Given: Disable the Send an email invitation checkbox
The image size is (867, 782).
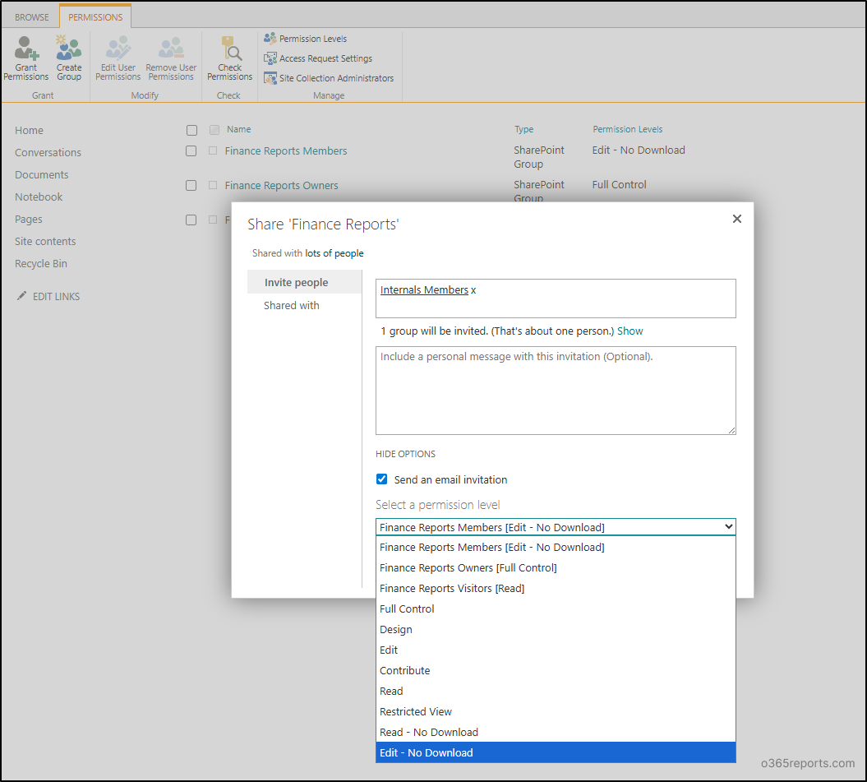Looking at the screenshot, I should (381, 479).
